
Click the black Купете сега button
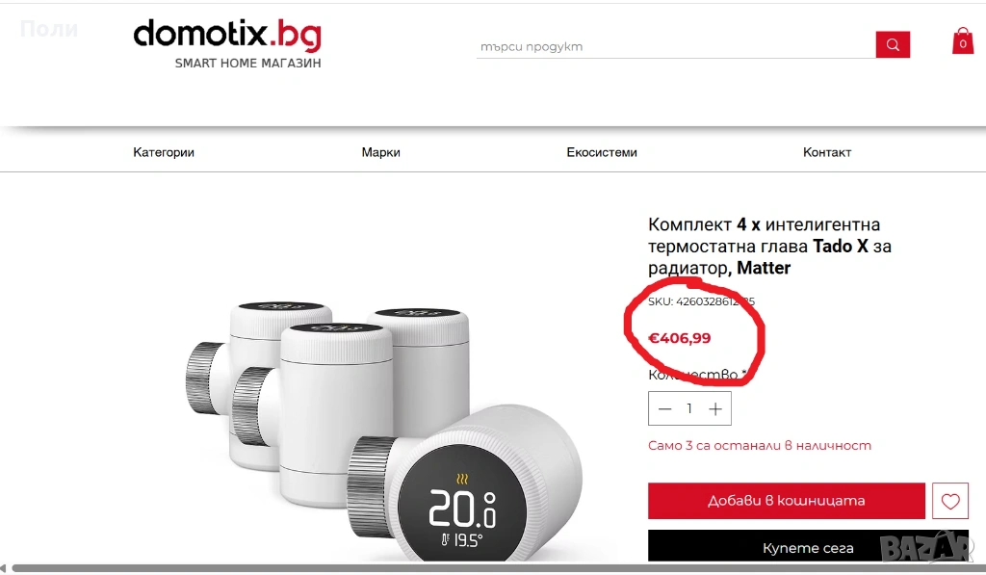tap(808, 546)
